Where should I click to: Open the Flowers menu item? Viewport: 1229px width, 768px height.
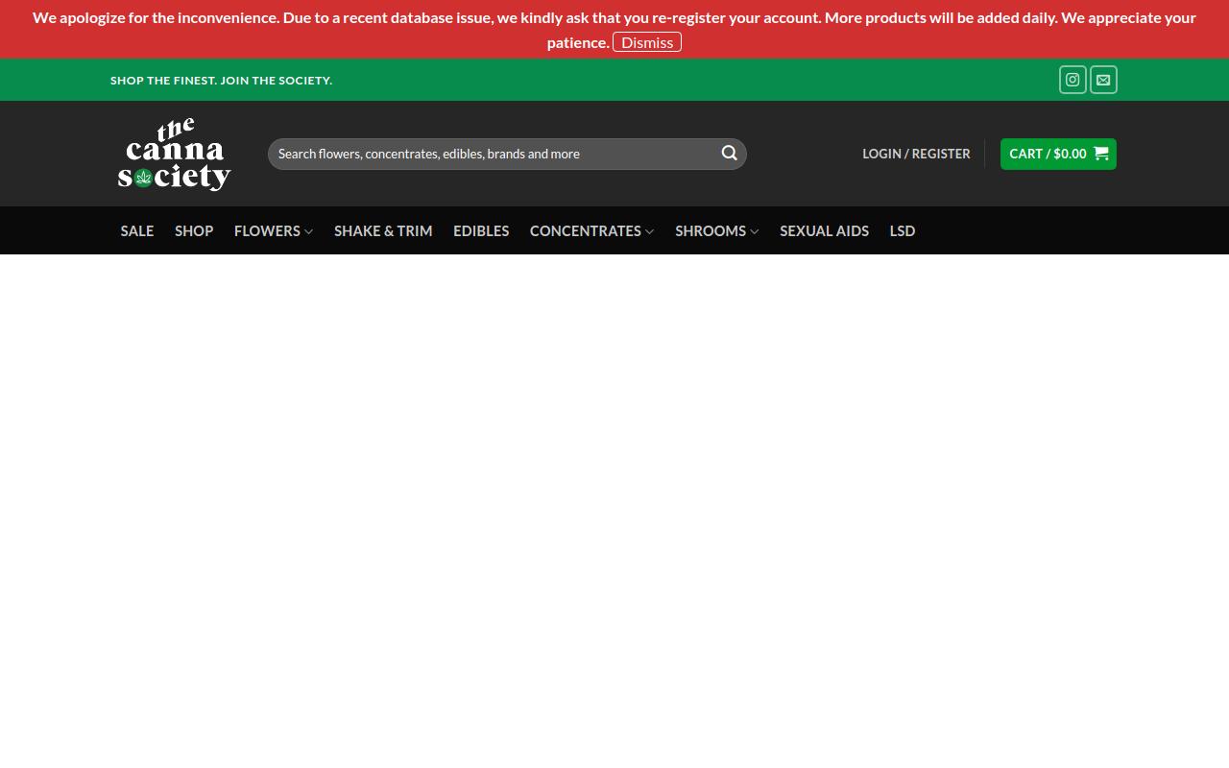(267, 230)
